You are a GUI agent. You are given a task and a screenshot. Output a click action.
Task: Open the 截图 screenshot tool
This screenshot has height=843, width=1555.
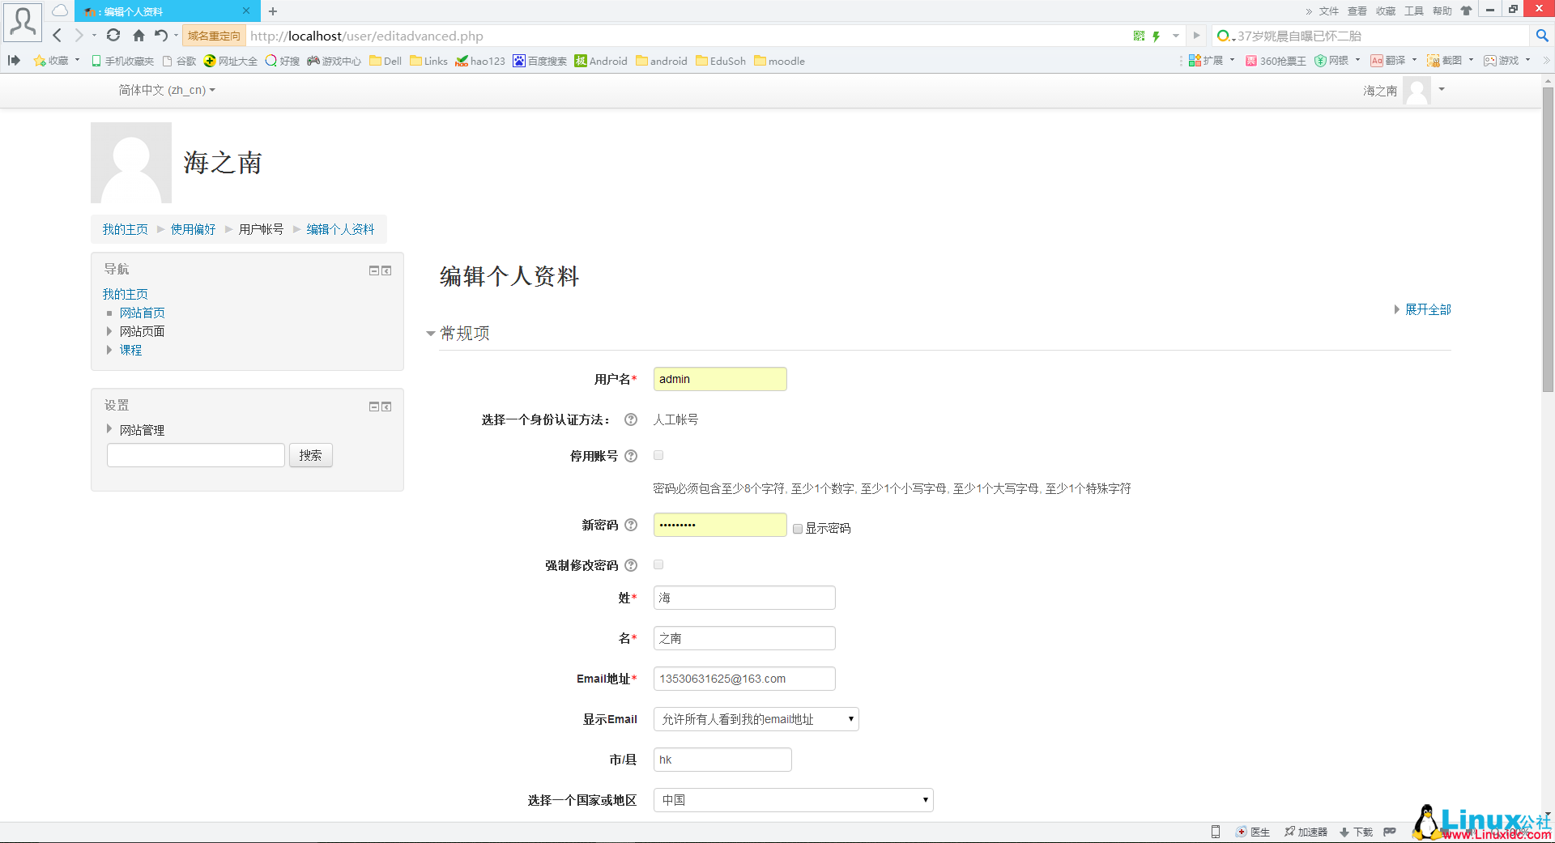pos(1448,60)
